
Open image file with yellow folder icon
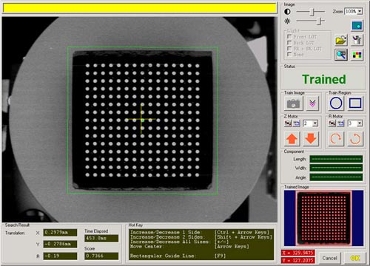341,40
